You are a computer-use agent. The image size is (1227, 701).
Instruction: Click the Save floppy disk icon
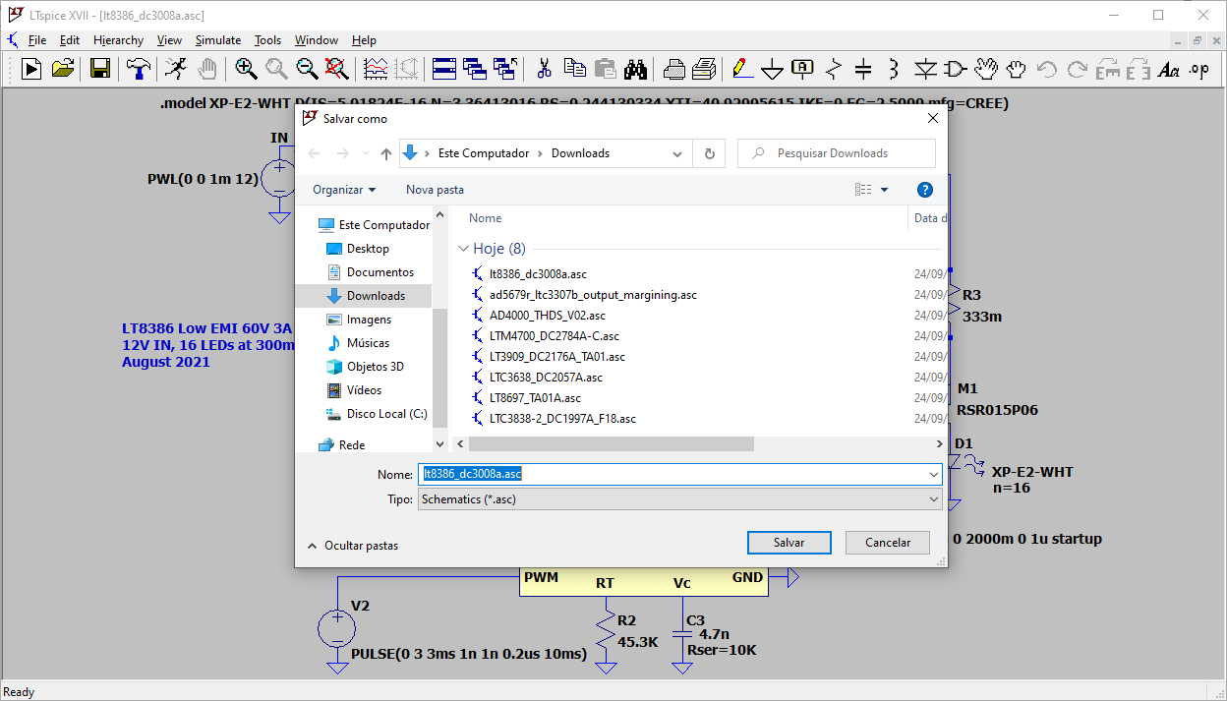click(99, 69)
